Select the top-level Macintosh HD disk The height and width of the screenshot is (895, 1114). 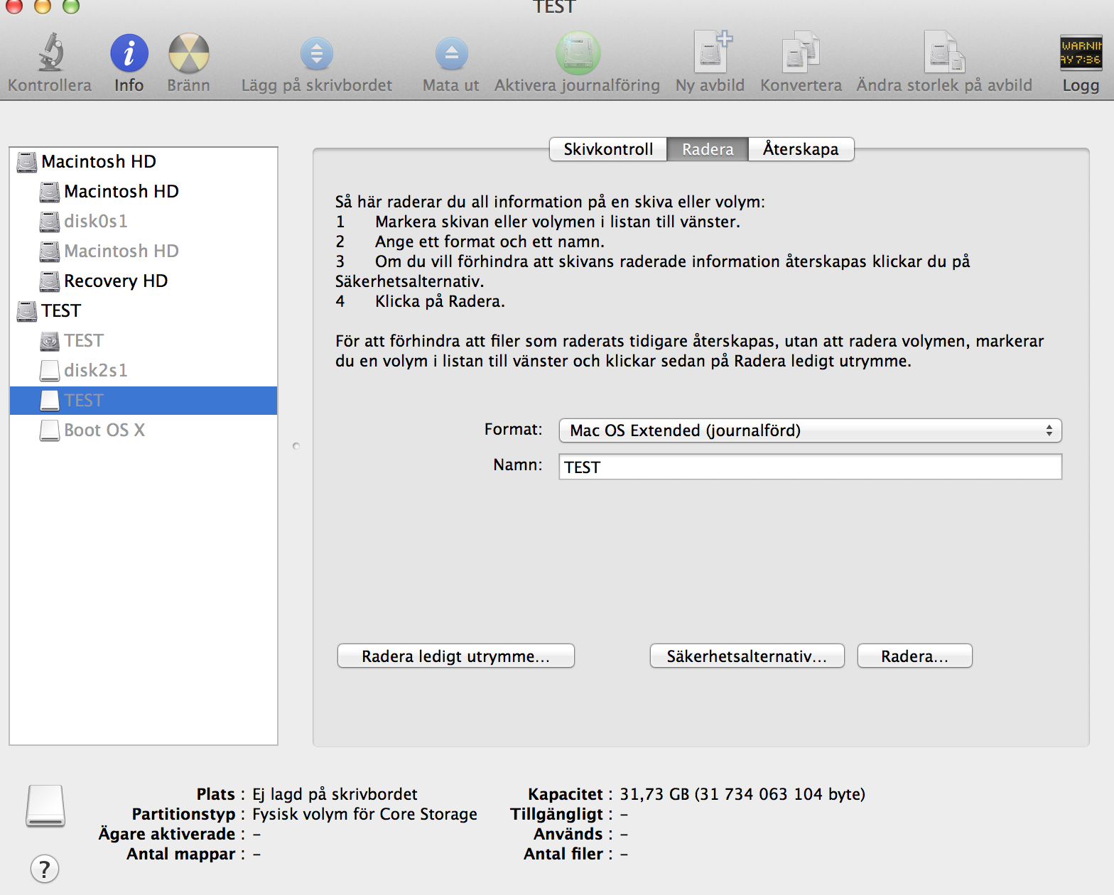click(x=144, y=162)
